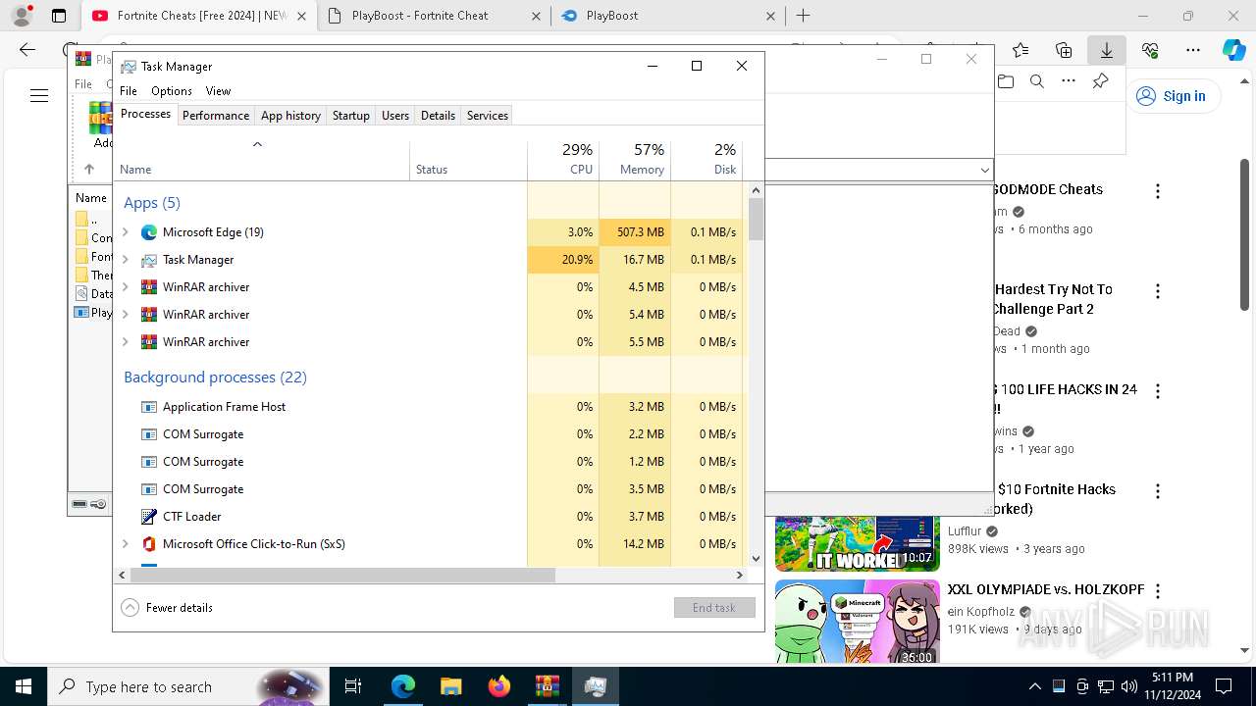This screenshot has height=706, width=1256.
Task: Open File Explorer from the taskbar
Action: coord(450,686)
